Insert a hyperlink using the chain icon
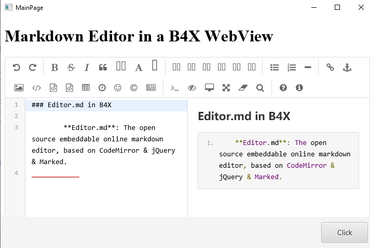370x248 pixels. click(330, 67)
